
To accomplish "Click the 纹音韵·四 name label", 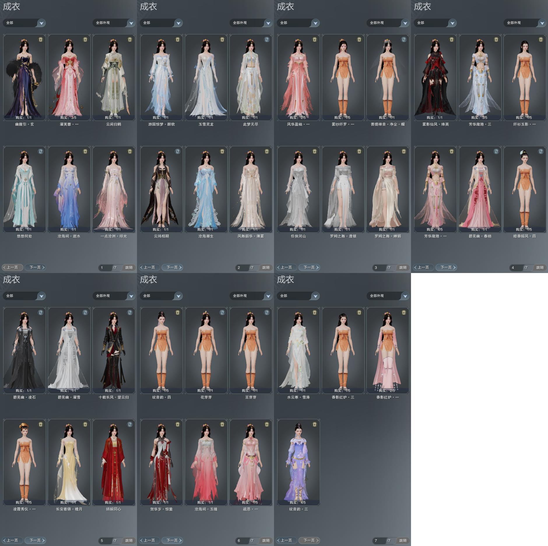I will (x=161, y=397).
